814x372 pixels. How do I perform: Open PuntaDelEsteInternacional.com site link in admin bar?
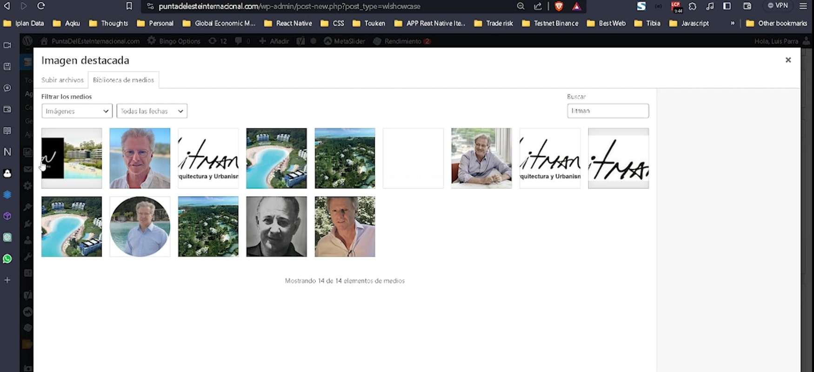click(x=90, y=41)
